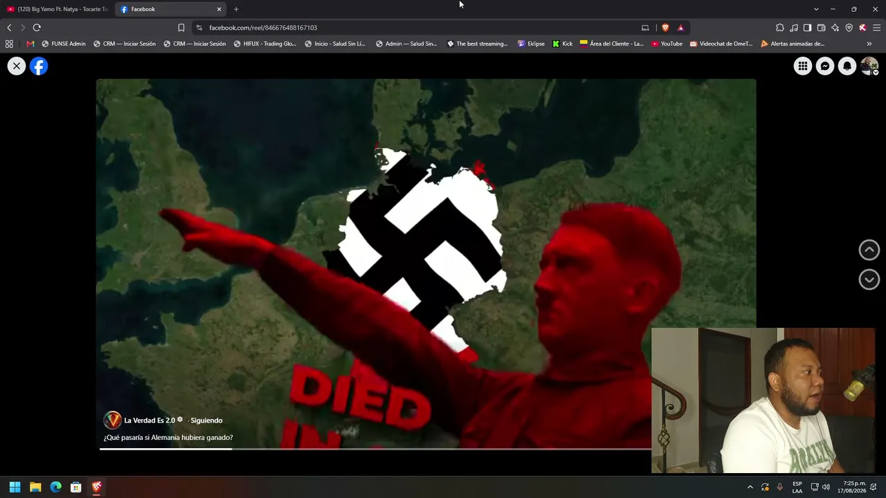This screenshot has width=886, height=498.
Task: Open the apps grid in bookmarks bar
Action: pyautogui.click(x=9, y=44)
